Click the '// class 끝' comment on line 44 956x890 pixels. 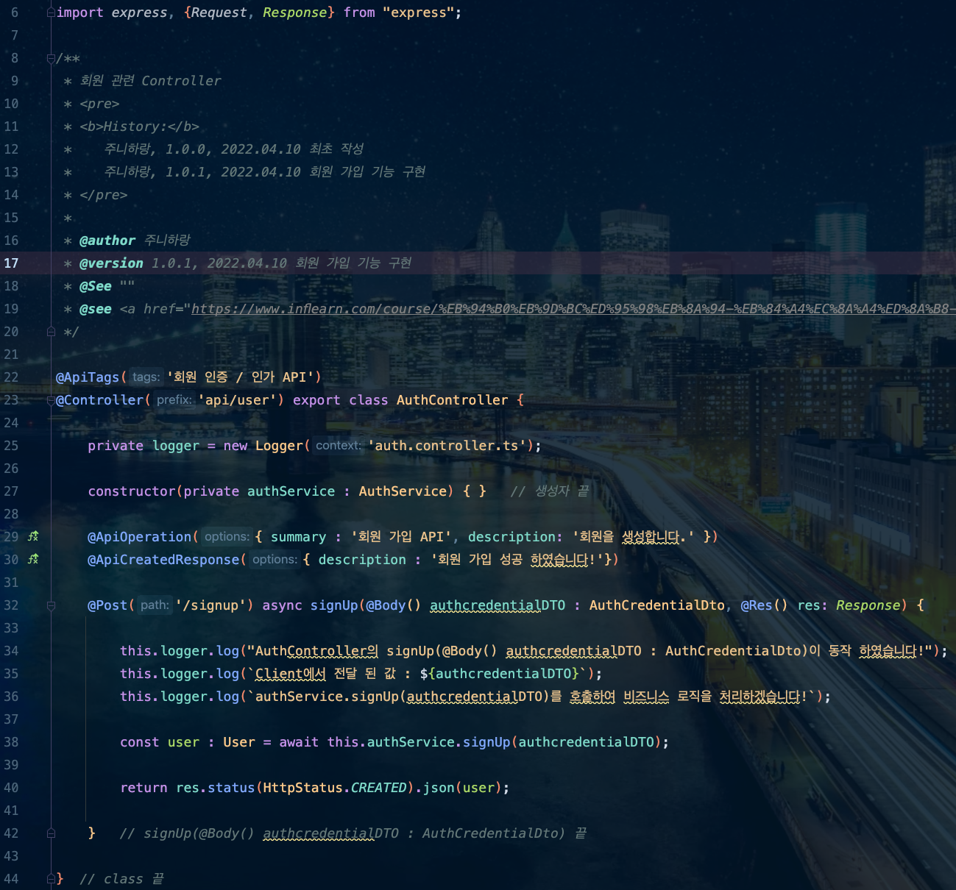[x=121, y=879]
